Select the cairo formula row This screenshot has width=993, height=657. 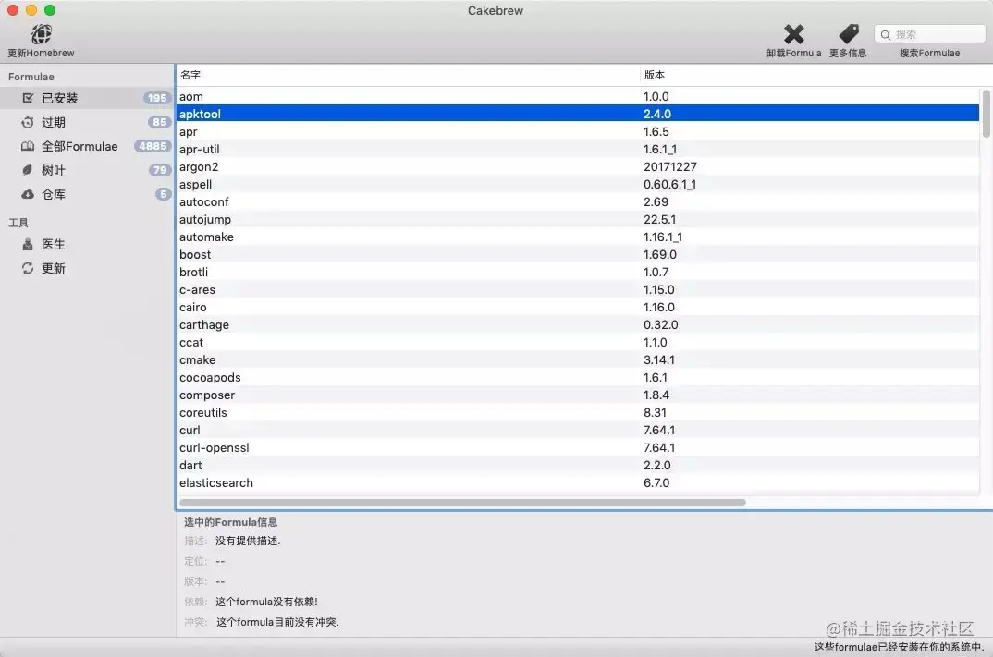tap(578, 307)
